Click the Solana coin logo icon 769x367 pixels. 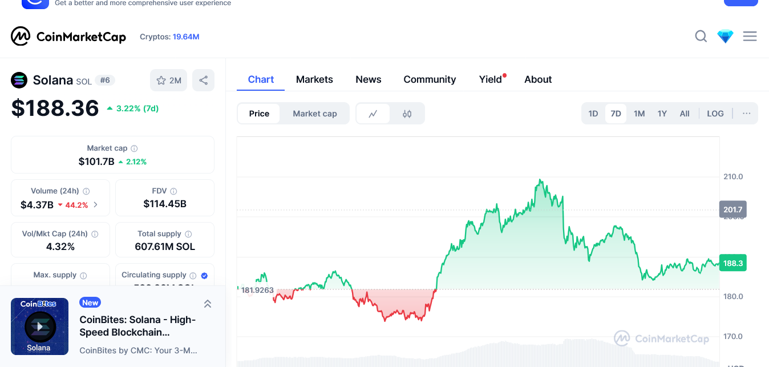19,80
